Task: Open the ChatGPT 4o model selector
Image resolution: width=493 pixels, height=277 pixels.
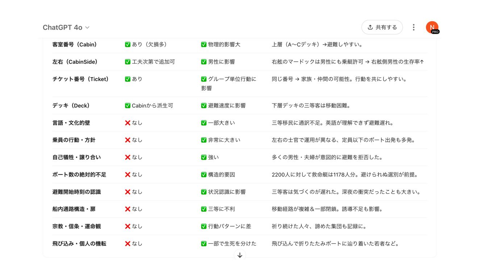Action: tap(66, 28)
